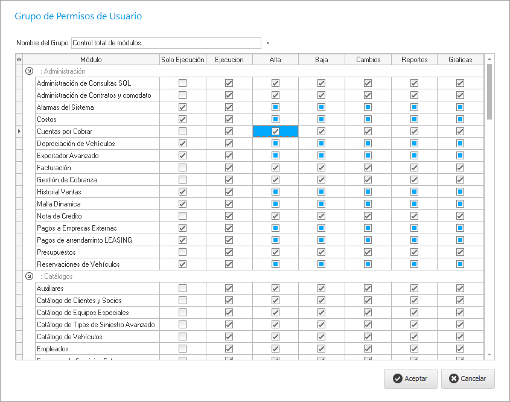Toggle Cambios checkbox for Historial Ventas
Screen dimensions: 510x402
(x=368, y=192)
